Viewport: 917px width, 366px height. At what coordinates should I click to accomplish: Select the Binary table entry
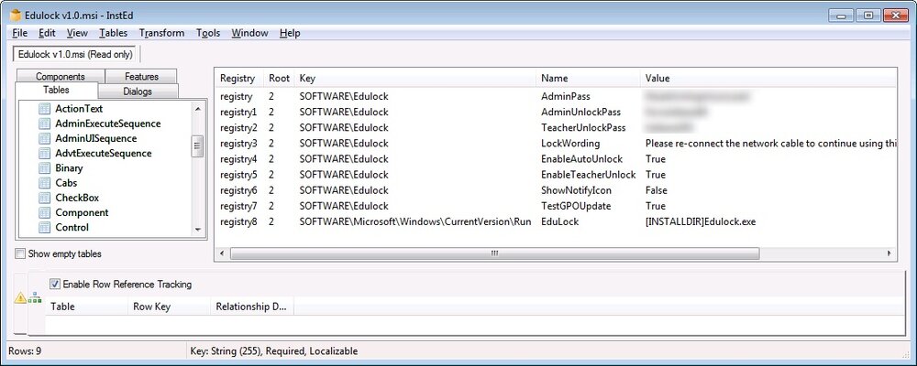pyautogui.click(x=69, y=168)
